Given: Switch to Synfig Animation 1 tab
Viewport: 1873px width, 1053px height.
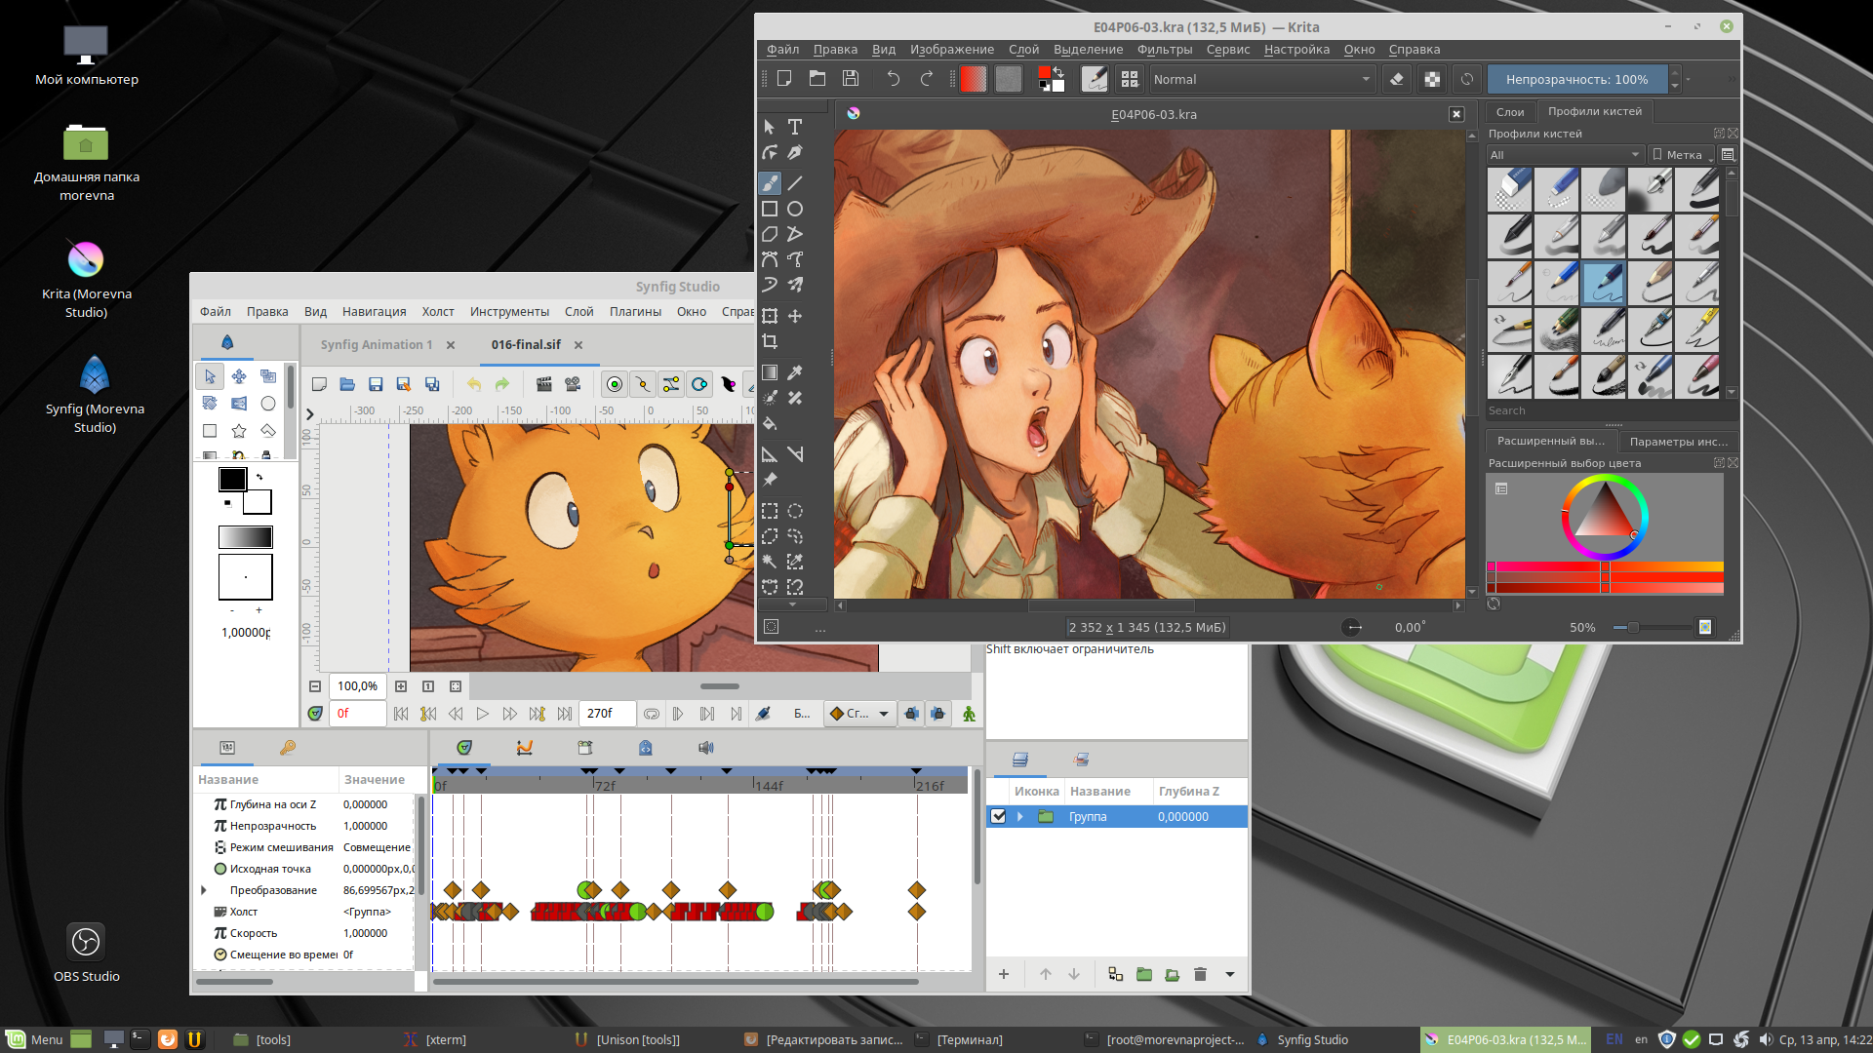Looking at the screenshot, I should coord(377,345).
